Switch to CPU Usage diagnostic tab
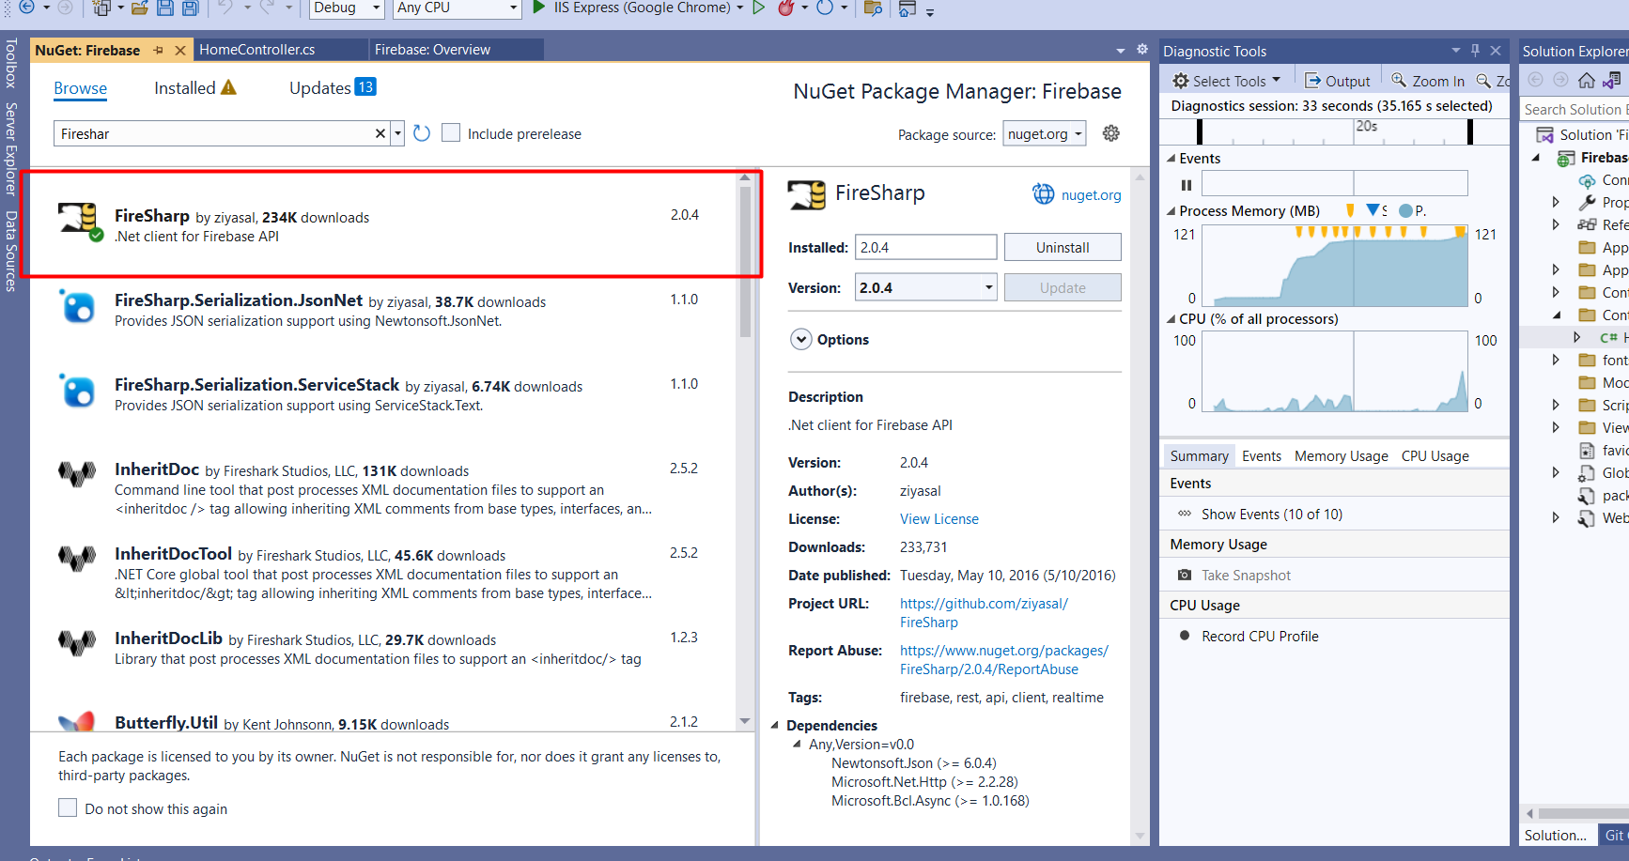Image resolution: width=1629 pixels, height=861 pixels. (1435, 455)
